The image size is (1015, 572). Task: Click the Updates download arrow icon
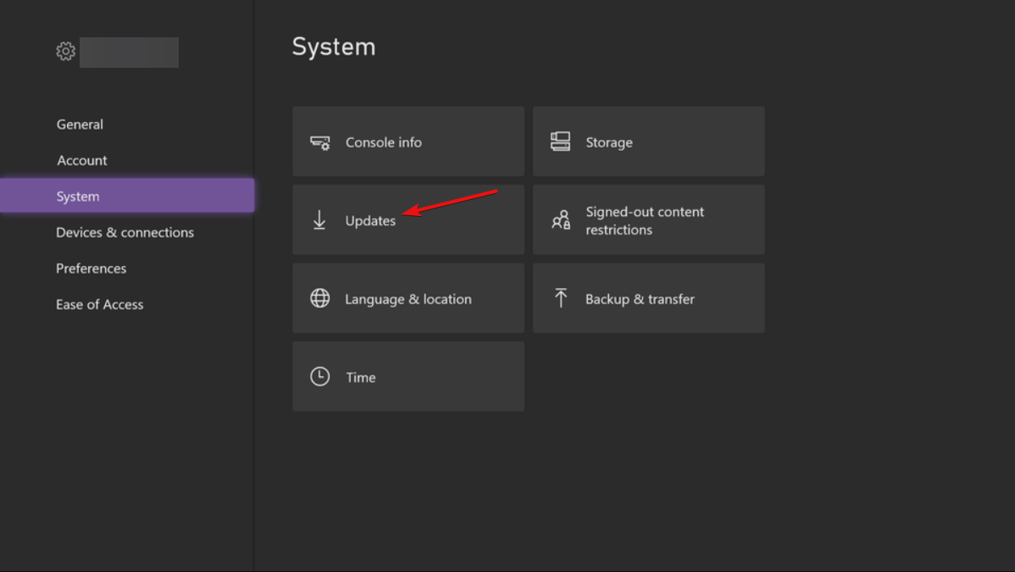point(319,220)
